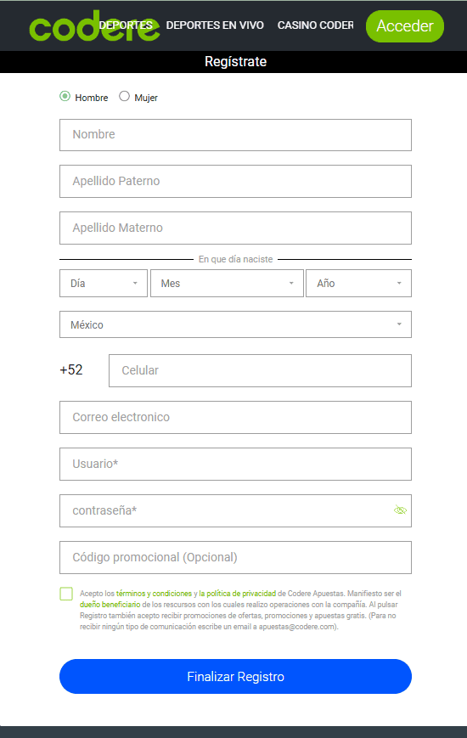Screen dimensions: 467x738
Task: Click the Acceder button
Action: 405,26
